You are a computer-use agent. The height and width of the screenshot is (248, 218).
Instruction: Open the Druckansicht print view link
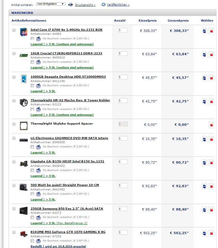[x=85, y=5]
